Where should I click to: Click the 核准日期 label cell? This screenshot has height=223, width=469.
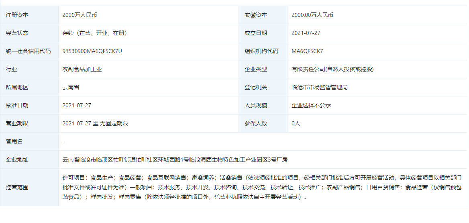click(29, 105)
